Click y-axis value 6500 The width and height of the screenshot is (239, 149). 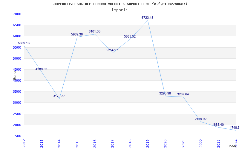[17, 25]
